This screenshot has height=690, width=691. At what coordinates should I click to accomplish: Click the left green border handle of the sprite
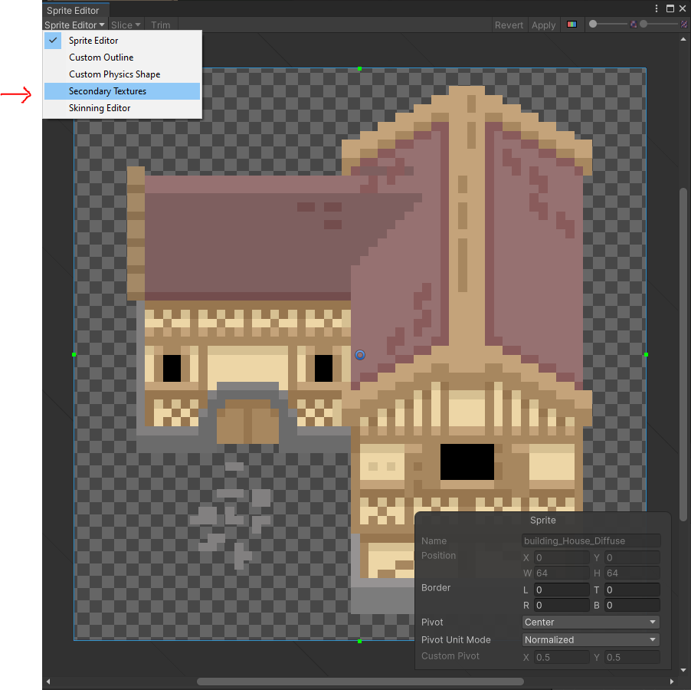(x=74, y=355)
